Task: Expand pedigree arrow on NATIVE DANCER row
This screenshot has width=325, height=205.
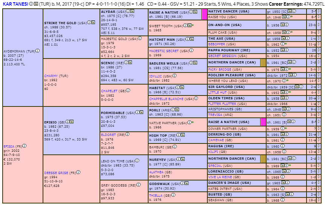Action: 319,11
